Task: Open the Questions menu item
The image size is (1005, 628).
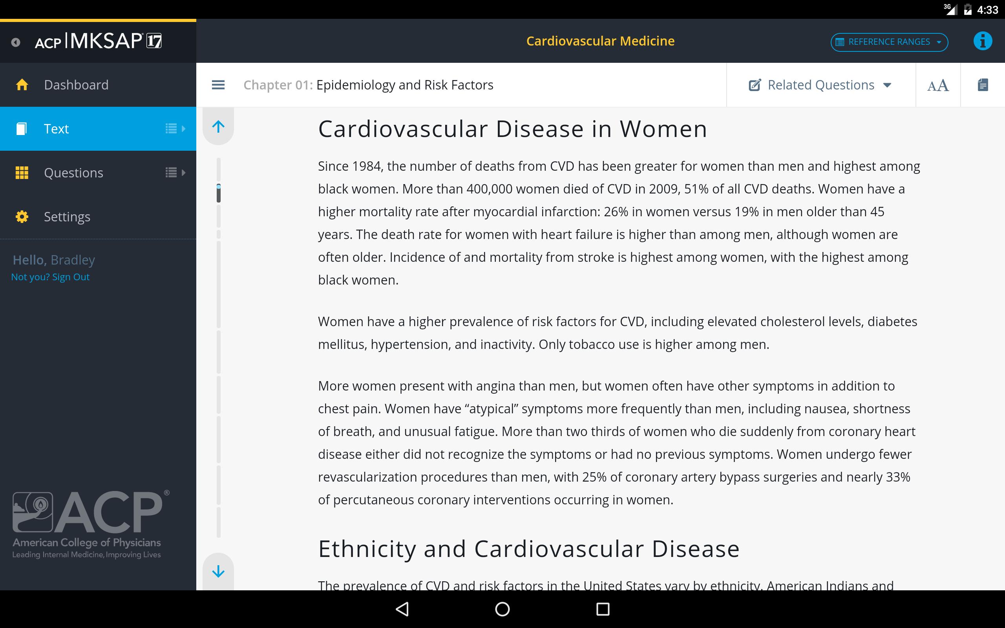Action: (x=73, y=172)
